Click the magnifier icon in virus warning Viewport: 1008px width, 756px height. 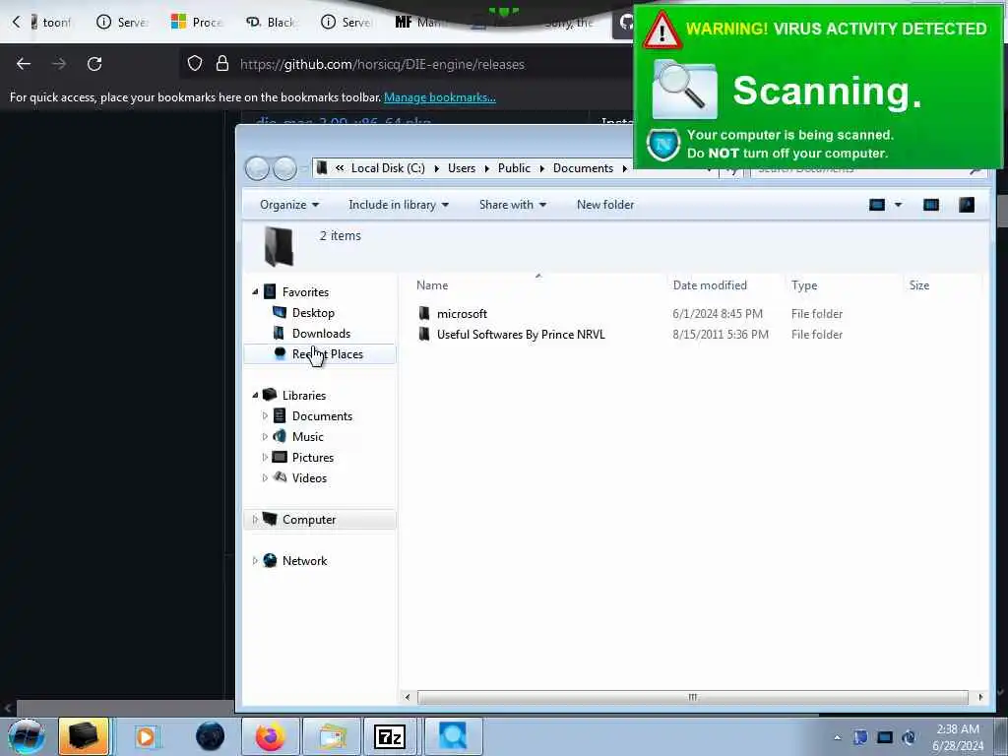point(684,90)
